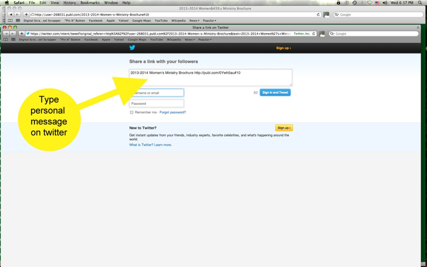Click the forward arrow in the Twitter window toolbar
This screenshot has width=427, height=267.
(x=13, y=33)
